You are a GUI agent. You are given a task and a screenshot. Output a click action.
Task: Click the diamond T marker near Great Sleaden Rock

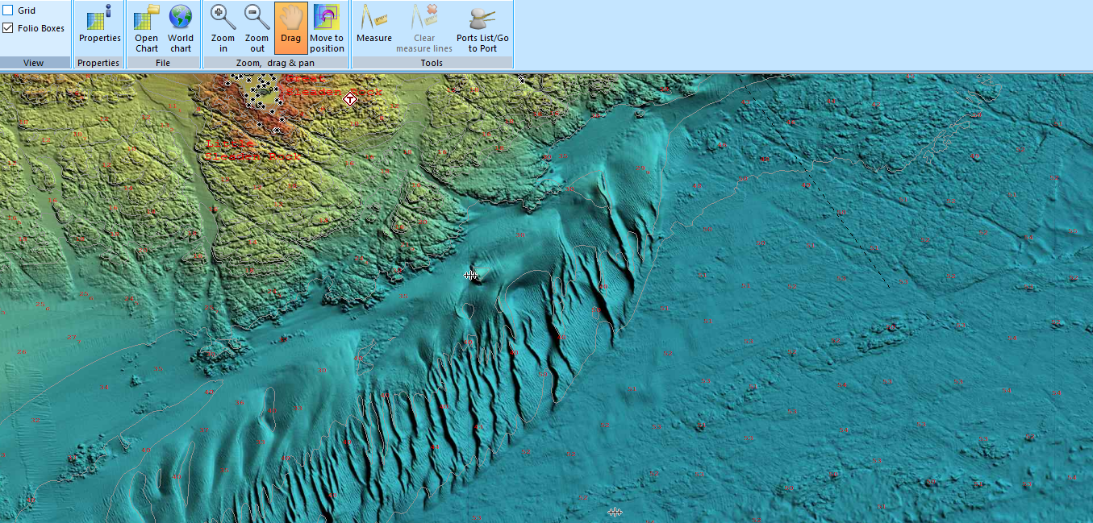tap(350, 99)
